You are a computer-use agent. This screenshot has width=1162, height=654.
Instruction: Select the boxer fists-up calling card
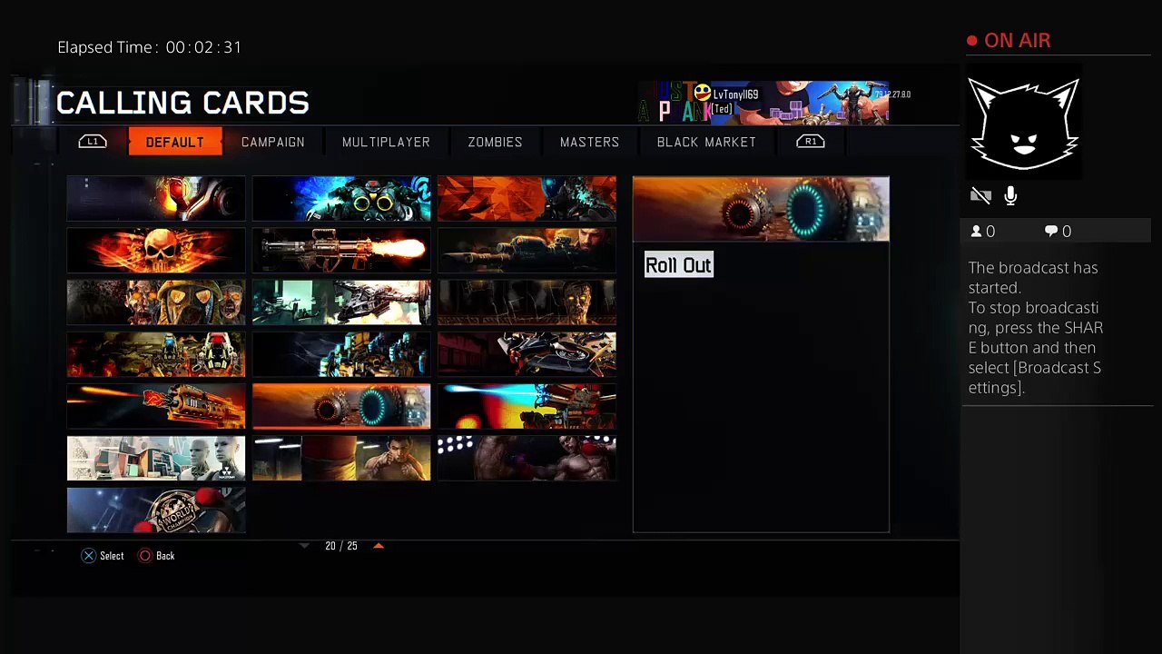(341, 458)
